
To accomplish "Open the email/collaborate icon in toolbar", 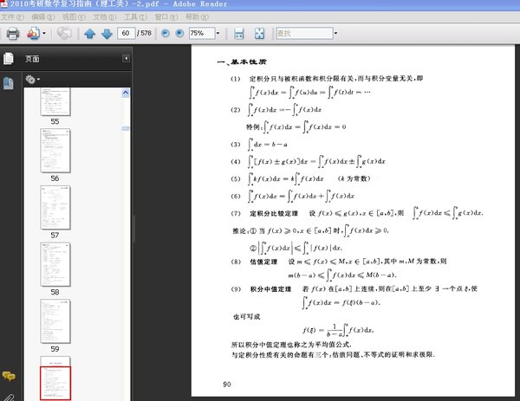I will click(34, 34).
